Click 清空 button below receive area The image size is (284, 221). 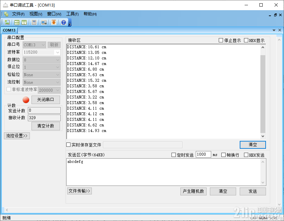point(253,145)
